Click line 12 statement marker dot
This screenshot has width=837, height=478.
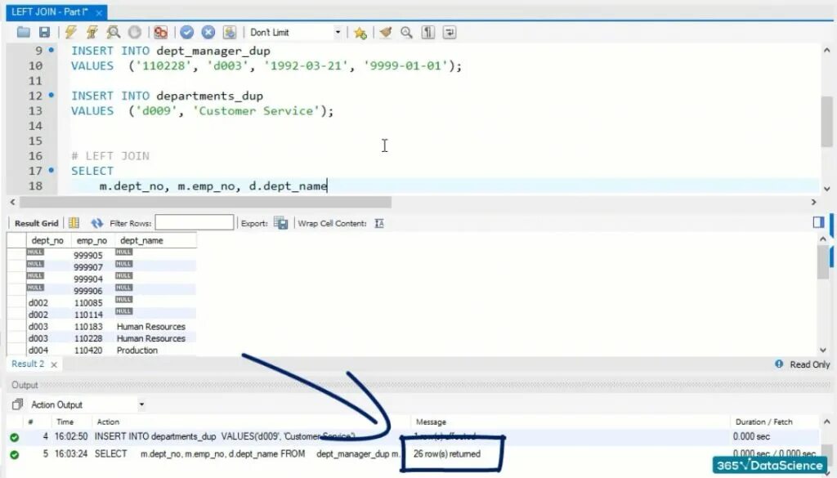[51, 95]
